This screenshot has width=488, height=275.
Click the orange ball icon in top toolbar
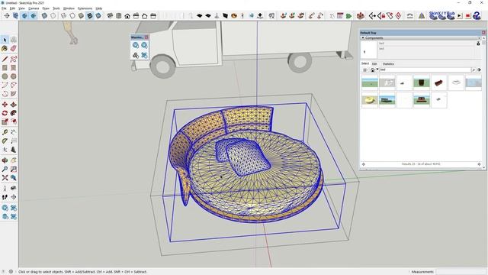pyautogui.click(x=234, y=15)
